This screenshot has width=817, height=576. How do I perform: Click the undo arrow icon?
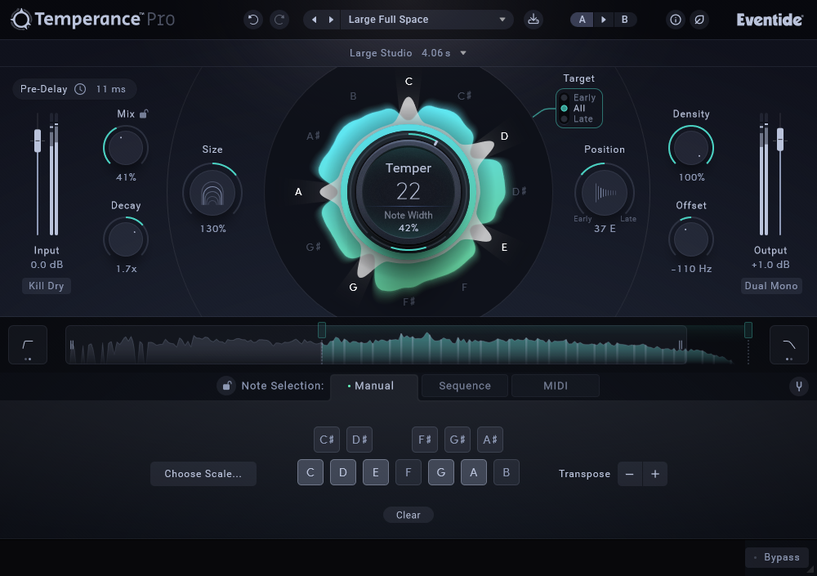coord(253,20)
